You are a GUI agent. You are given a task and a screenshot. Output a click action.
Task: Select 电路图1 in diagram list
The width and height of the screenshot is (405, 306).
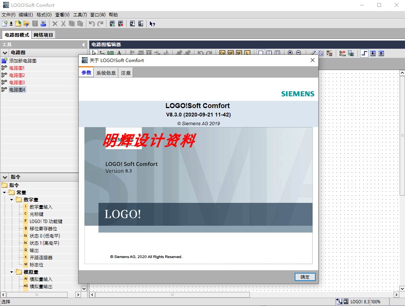click(17, 68)
